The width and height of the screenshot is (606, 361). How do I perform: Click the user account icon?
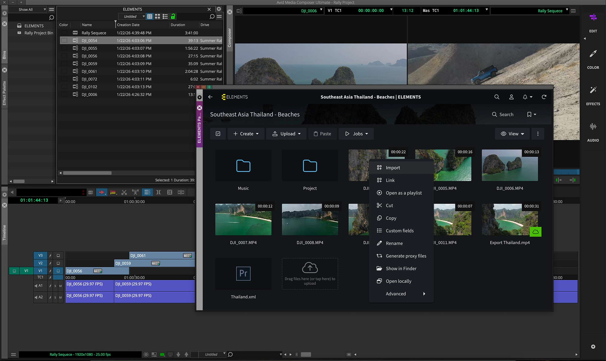(511, 97)
